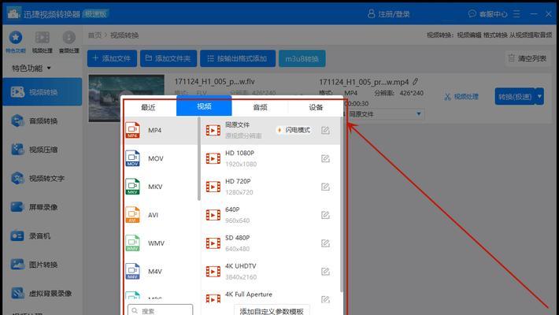The height and width of the screenshot is (315, 559).
Task: Click the 清空列表 button
Action: 528,58
